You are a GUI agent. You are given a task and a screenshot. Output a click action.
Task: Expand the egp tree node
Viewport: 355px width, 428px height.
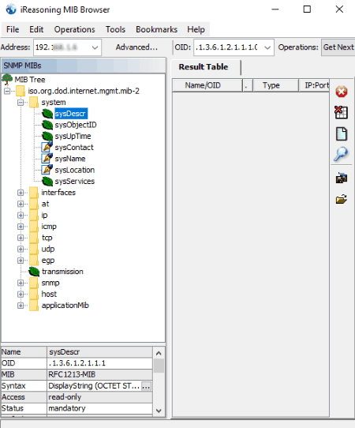(x=21, y=260)
